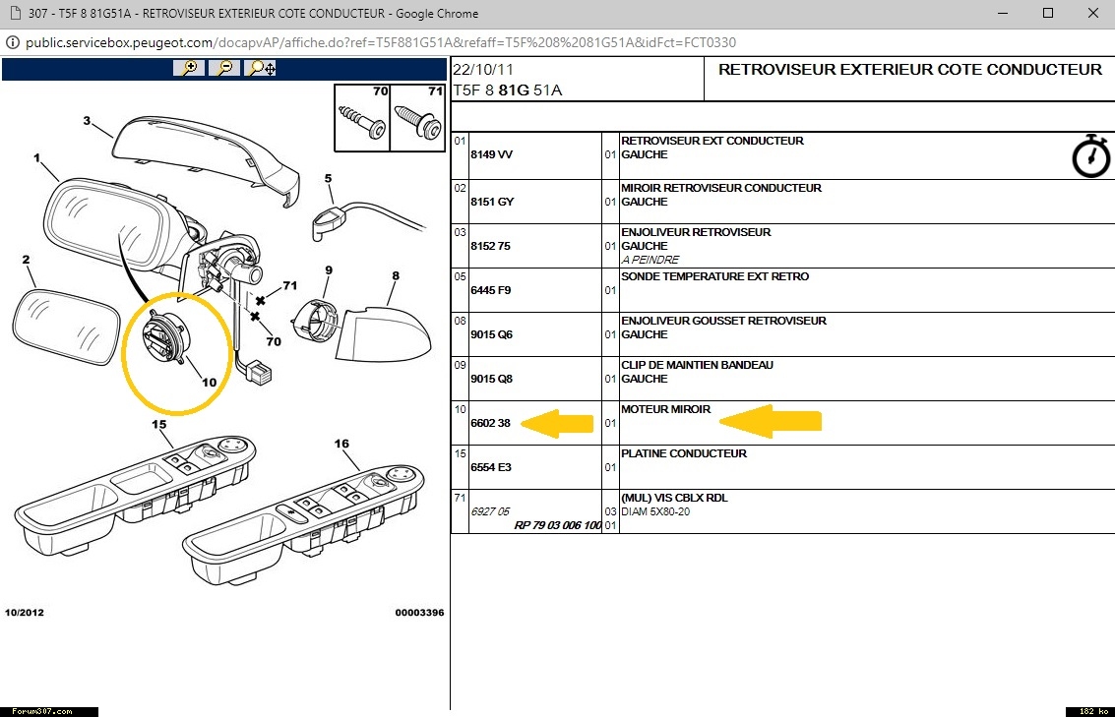
Task: Click PLATINE CONDUCTEUR description
Action: coord(684,453)
